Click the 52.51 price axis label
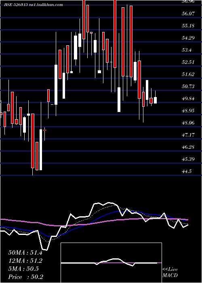Image resolution: width=202 pixels, height=283 pixels. [x=188, y=62]
